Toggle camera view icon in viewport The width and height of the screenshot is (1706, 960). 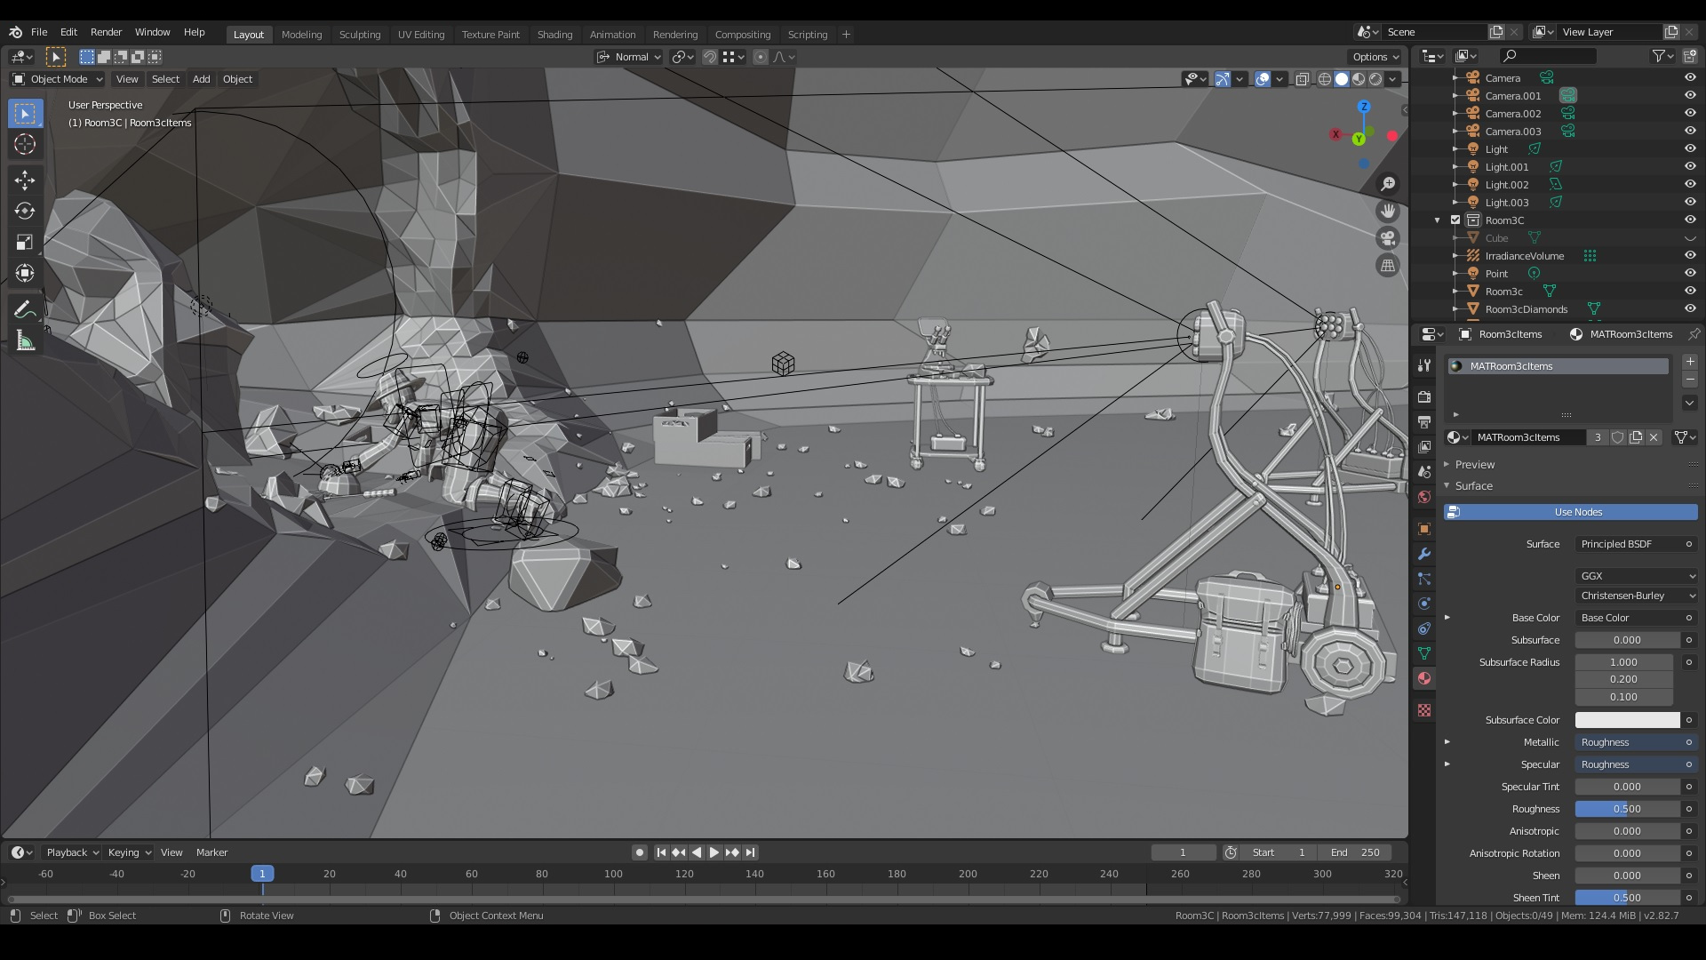tap(1388, 238)
